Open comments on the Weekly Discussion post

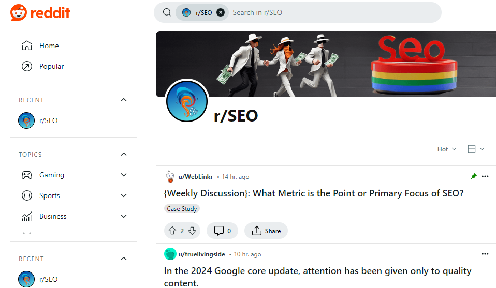222,231
